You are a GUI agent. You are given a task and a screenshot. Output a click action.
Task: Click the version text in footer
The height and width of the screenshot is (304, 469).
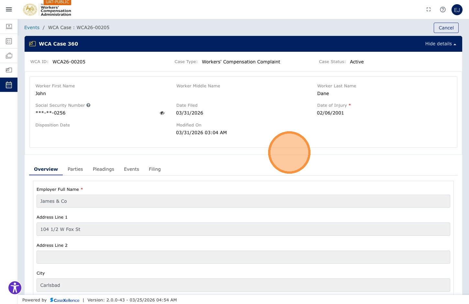point(132,300)
